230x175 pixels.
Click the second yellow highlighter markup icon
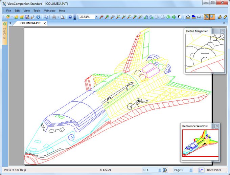225,17
